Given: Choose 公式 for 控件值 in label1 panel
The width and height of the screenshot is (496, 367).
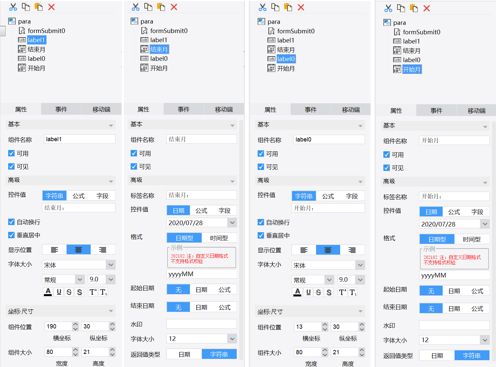Looking at the screenshot, I should (79, 196).
